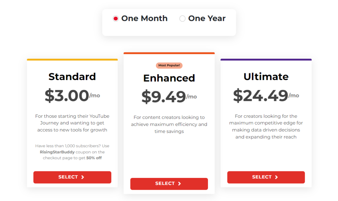This screenshot has height=201, width=338.
Task: Click the Most Popular! badge
Action: (x=169, y=66)
